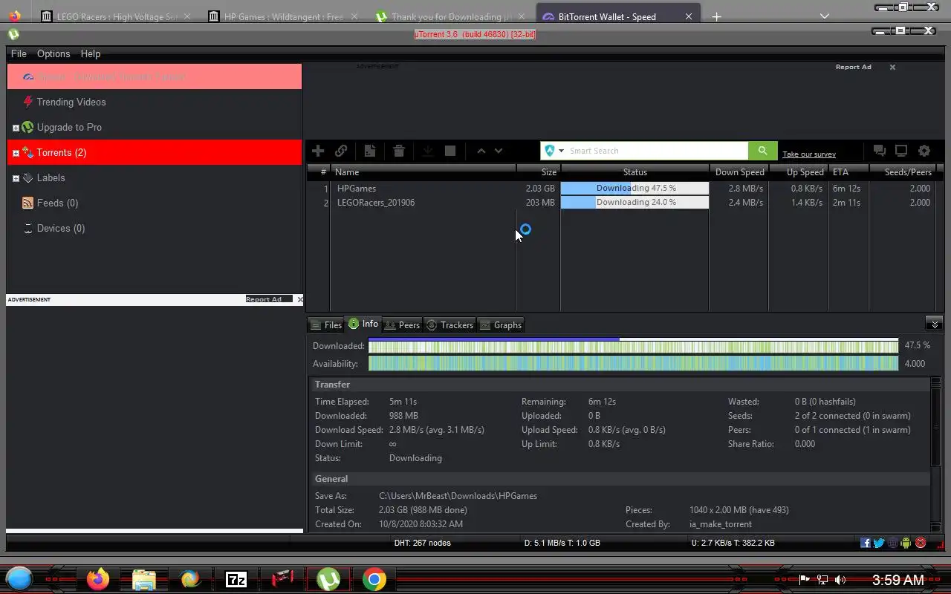Collapse the detailed info pane chevron
The width and height of the screenshot is (951, 594).
click(x=934, y=324)
